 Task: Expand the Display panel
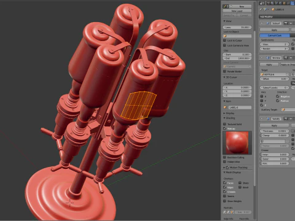tap(224, 113)
